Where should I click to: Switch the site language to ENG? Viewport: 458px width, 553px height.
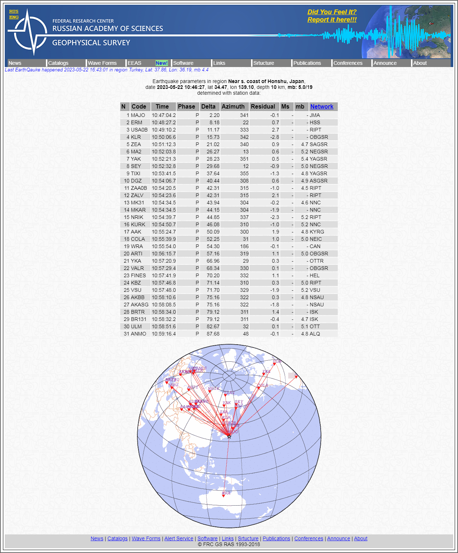coord(14,17)
